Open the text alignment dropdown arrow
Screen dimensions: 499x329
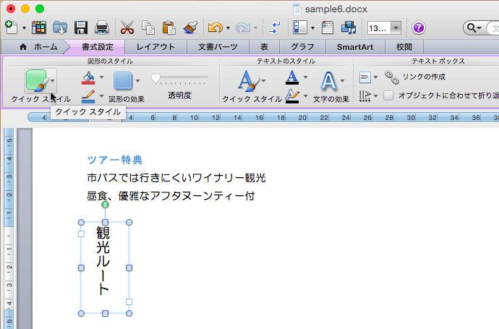point(375,77)
